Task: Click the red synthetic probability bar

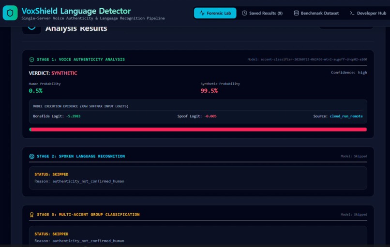Action: [x=199, y=130]
